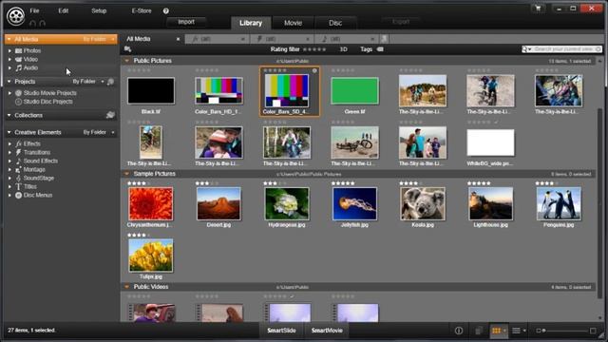The width and height of the screenshot is (608, 342).
Task: Switch to list details view
Action: tap(516, 331)
